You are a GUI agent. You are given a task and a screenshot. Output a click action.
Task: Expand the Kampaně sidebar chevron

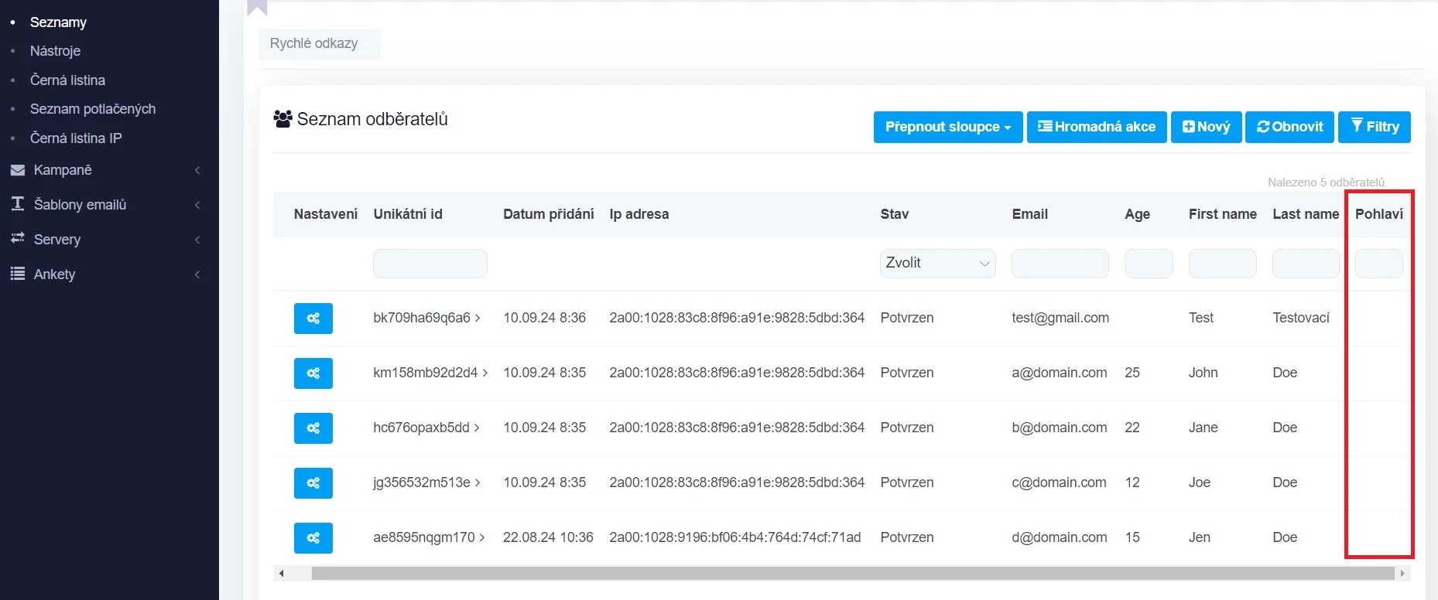[197, 170]
